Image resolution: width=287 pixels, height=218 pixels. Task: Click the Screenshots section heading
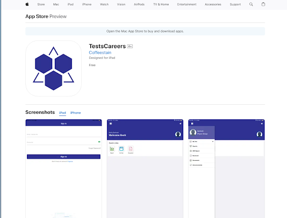click(x=40, y=112)
